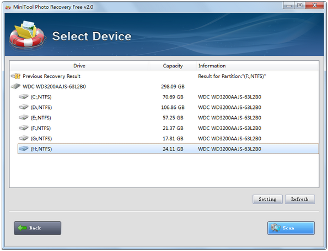Select the (C:,NTFS) partition
This screenshot has width=328, height=251.
point(168,97)
